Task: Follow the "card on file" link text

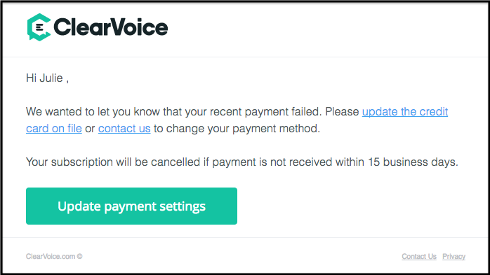Action: 54,129
